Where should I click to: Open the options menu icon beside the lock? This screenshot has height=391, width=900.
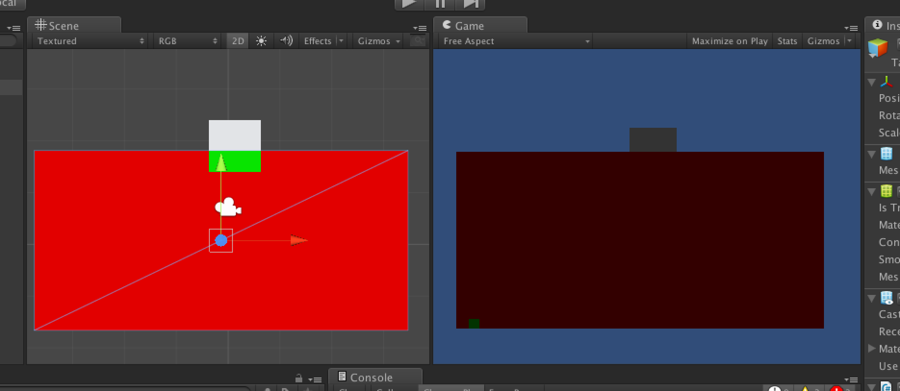click(x=315, y=379)
